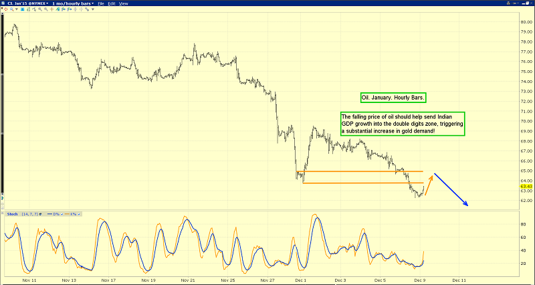Click the 63.43 current price marker
The width and height of the screenshot is (535, 285).
click(x=526, y=187)
